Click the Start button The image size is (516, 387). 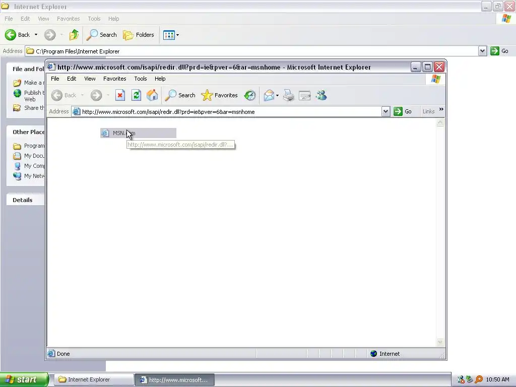point(24,379)
